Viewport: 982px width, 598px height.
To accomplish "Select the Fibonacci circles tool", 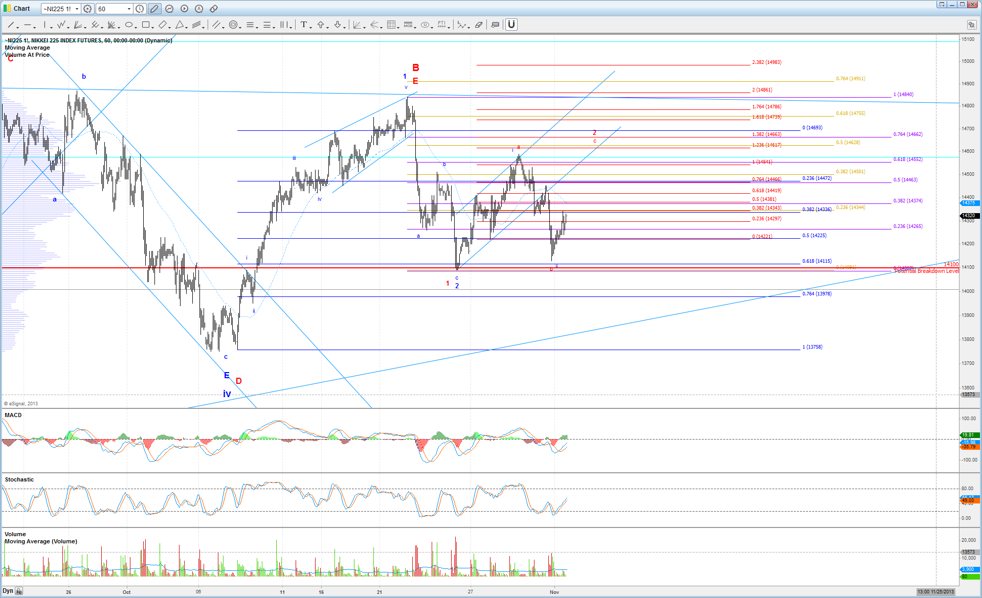I will click(233, 25).
